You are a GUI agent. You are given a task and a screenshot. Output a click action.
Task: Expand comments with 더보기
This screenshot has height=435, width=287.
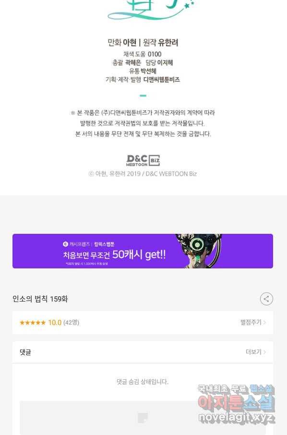(253, 352)
